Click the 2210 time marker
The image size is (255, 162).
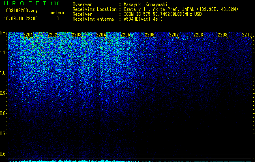(x=247, y=35)
